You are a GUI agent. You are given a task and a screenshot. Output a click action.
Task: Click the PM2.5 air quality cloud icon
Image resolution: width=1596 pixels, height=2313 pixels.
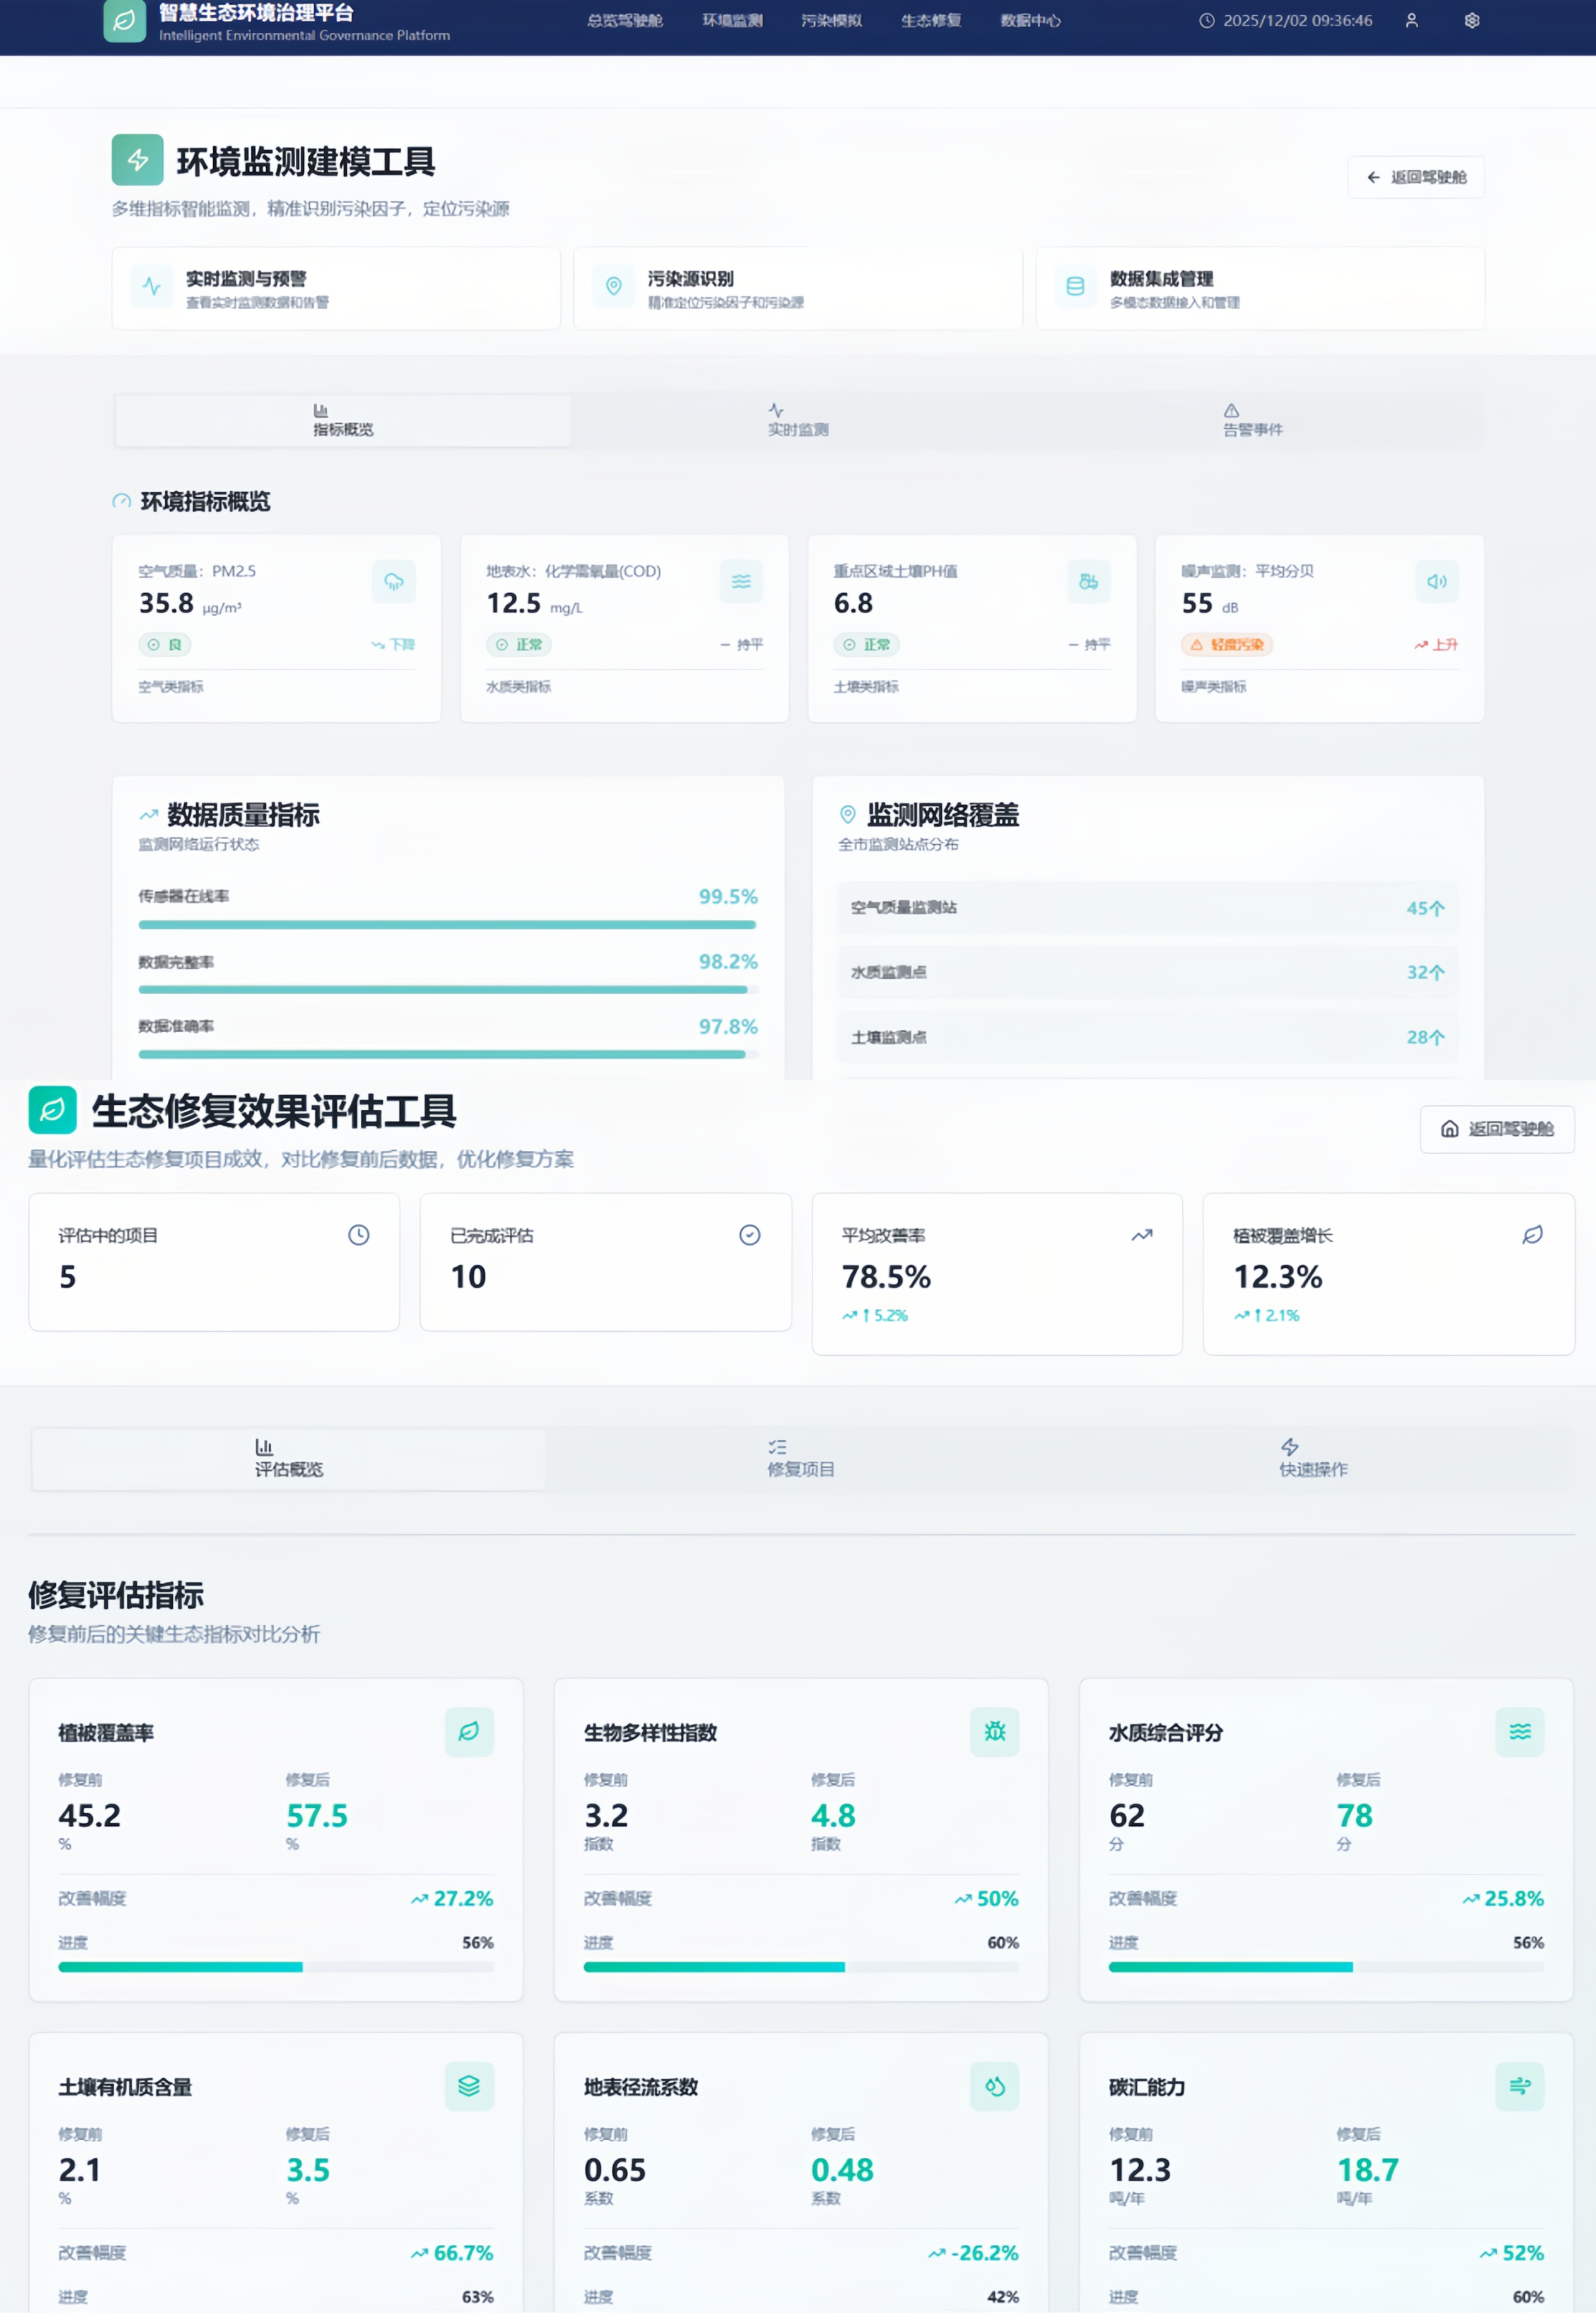click(394, 581)
